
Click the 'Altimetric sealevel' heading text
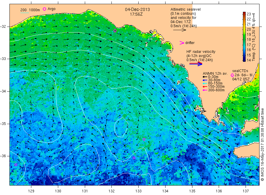(186, 9)
